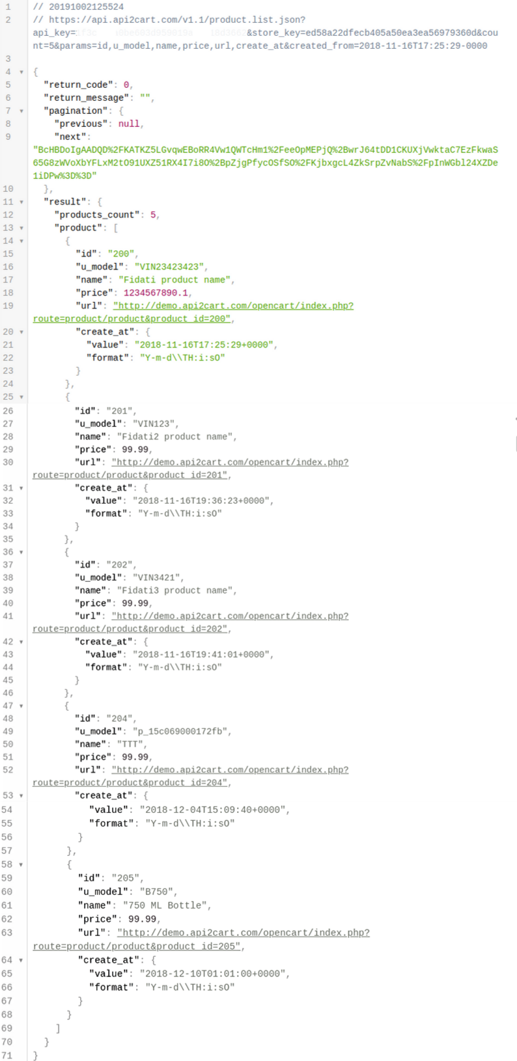Collapse the product array on line 13
This screenshot has width=517, height=1061.
coord(21,228)
